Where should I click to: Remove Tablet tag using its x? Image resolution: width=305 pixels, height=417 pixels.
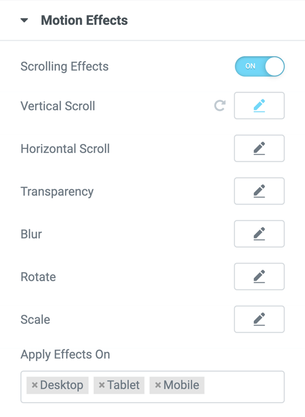tap(102, 385)
